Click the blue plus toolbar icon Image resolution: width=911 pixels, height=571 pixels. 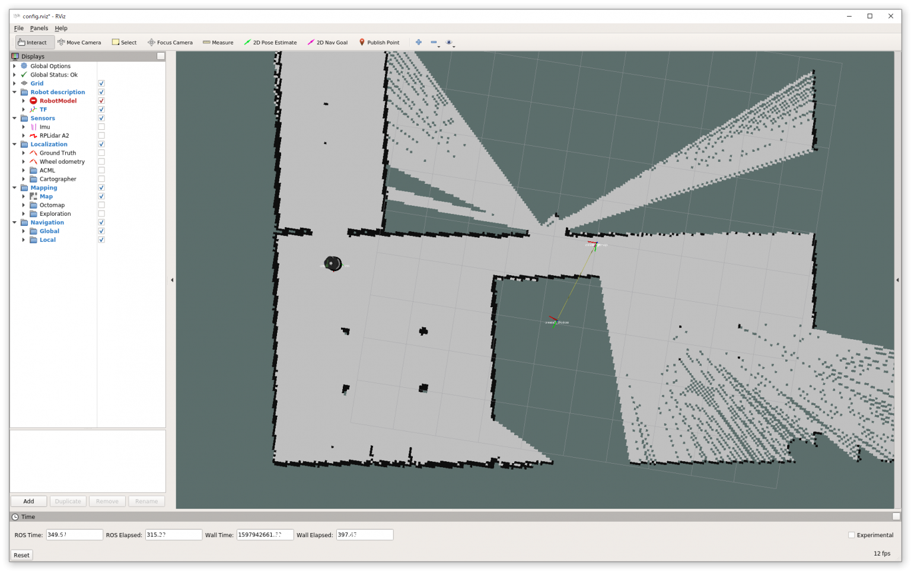[419, 42]
